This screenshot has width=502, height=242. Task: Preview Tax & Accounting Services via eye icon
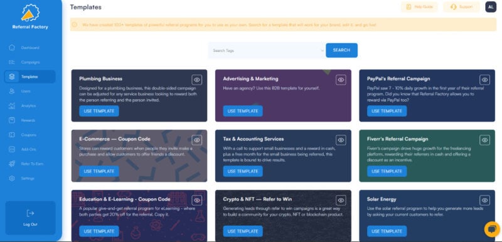[341, 140]
